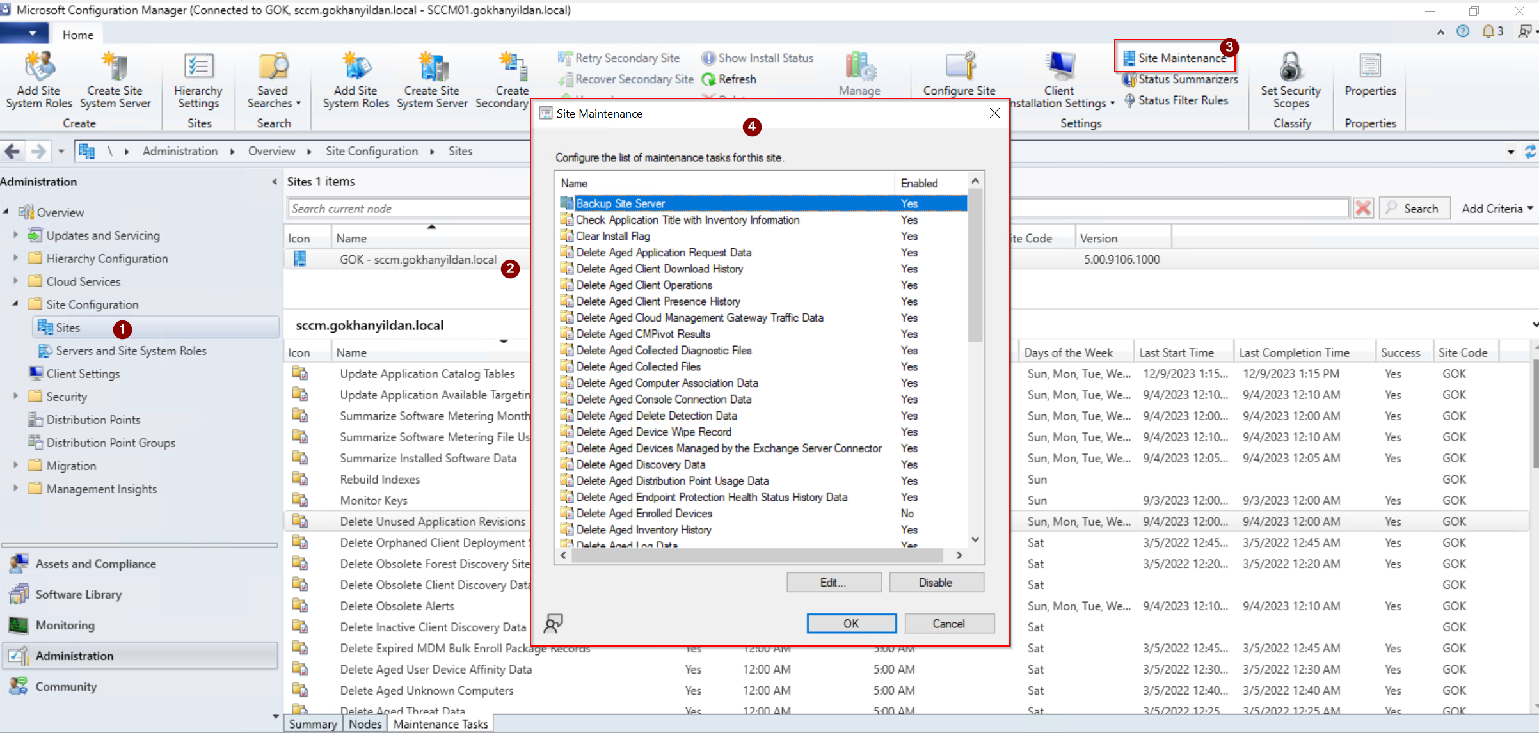Image resolution: width=1539 pixels, height=733 pixels.
Task: Click Edit button in Site Maintenance dialog
Action: click(x=833, y=583)
